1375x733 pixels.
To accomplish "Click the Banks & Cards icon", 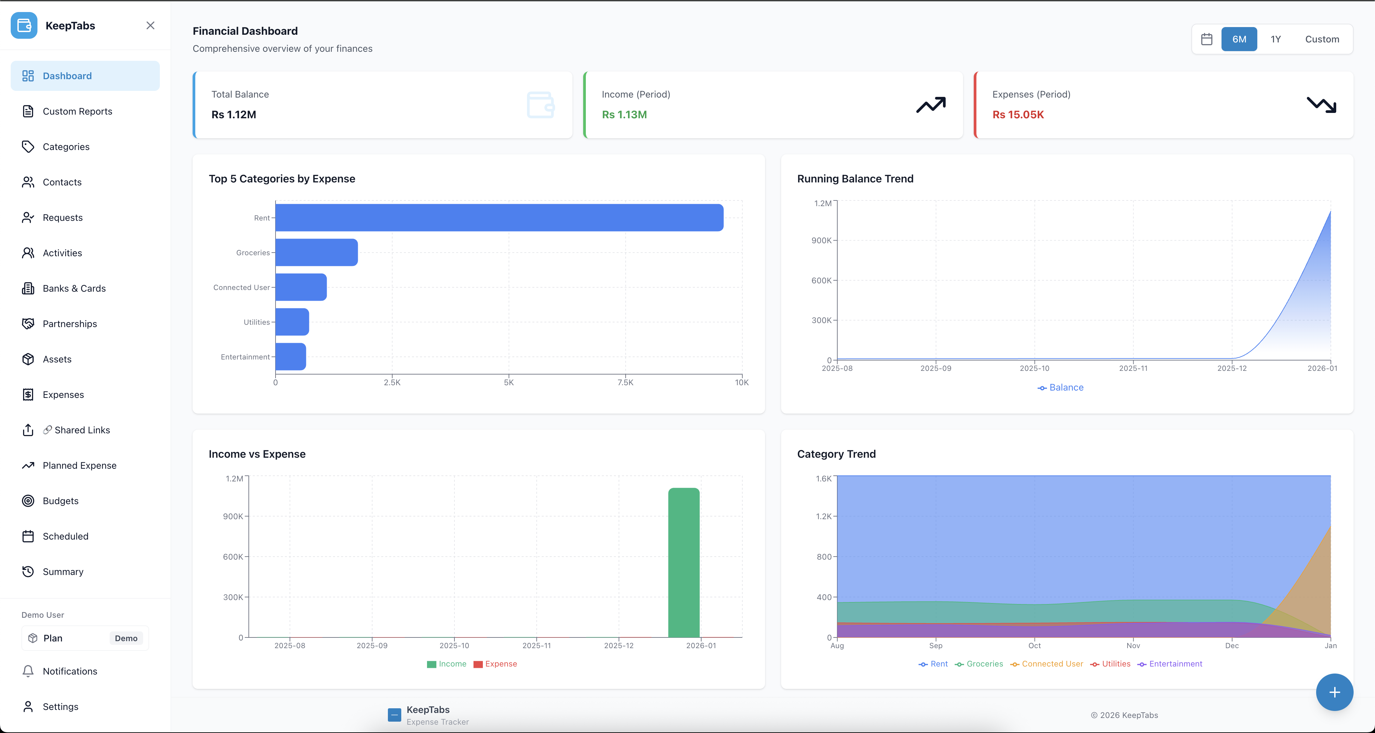I will point(28,288).
